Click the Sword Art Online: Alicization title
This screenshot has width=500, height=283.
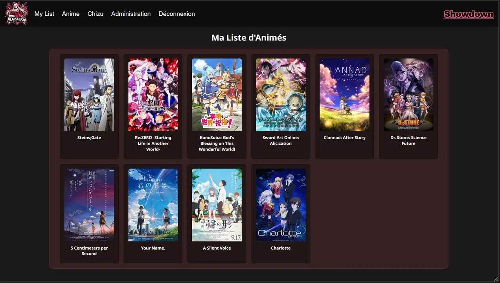[281, 141]
